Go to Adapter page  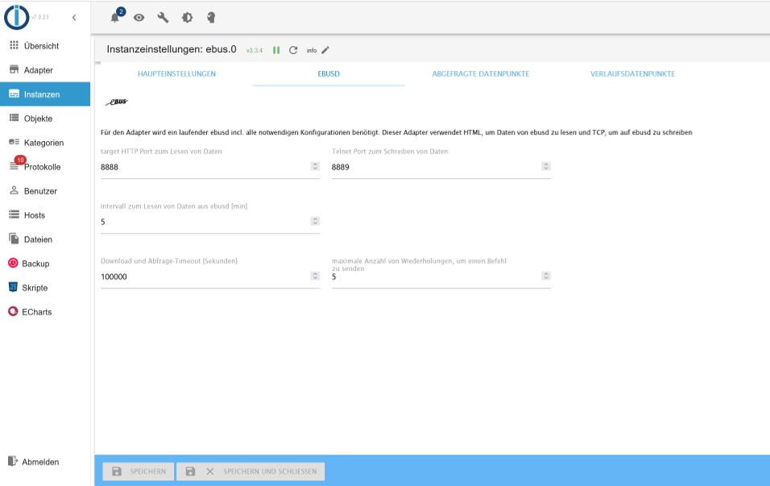[45, 70]
